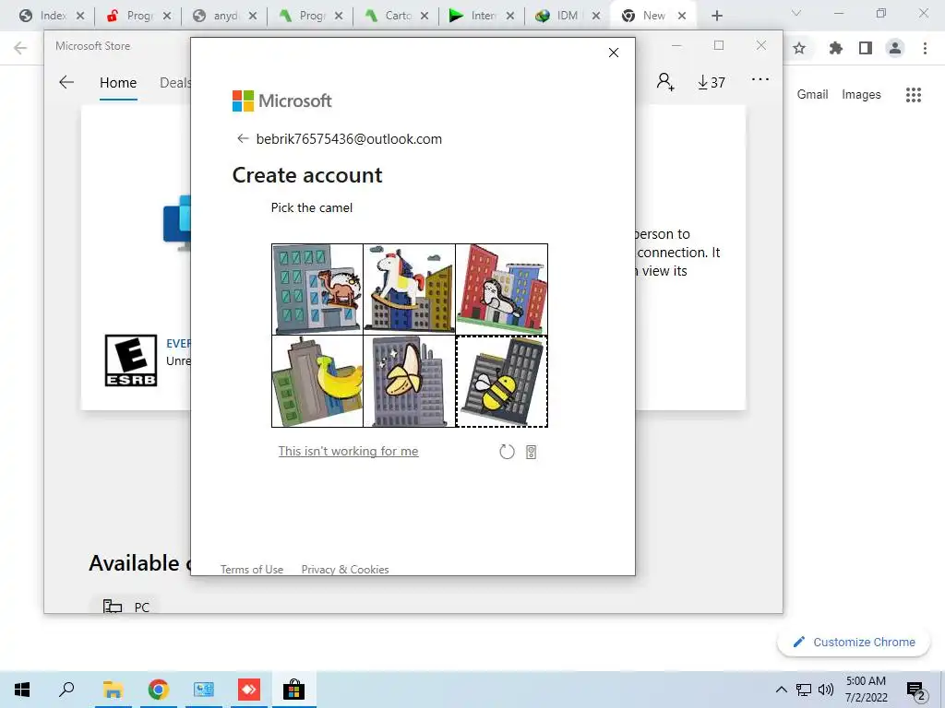Pick the camel image tile
Image resolution: width=945 pixels, height=708 pixels.
pos(317,289)
